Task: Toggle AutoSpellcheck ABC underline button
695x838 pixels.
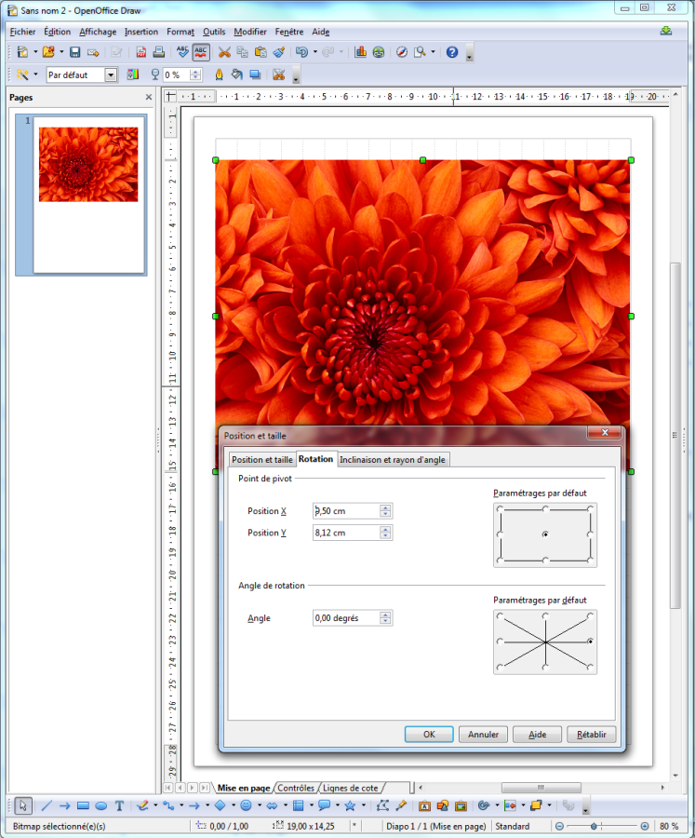Action: pyautogui.click(x=201, y=52)
